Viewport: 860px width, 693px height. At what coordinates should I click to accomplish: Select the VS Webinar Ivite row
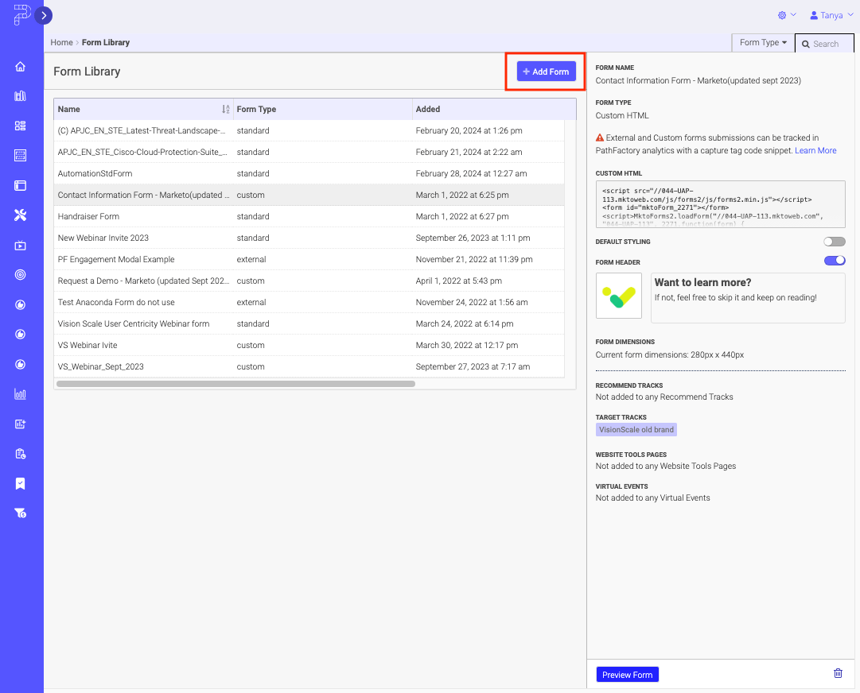click(x=309, y=345)
